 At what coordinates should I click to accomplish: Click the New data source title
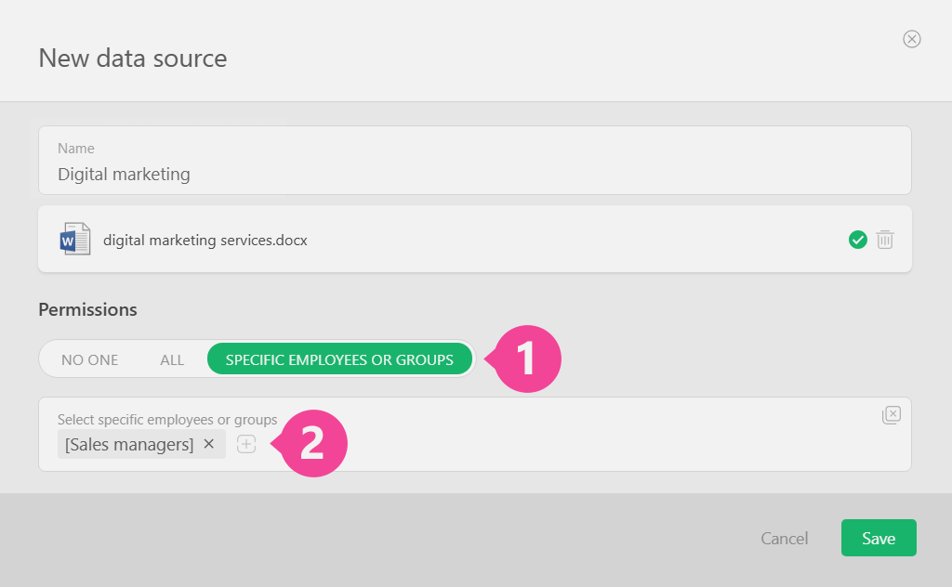pos(133,59)
